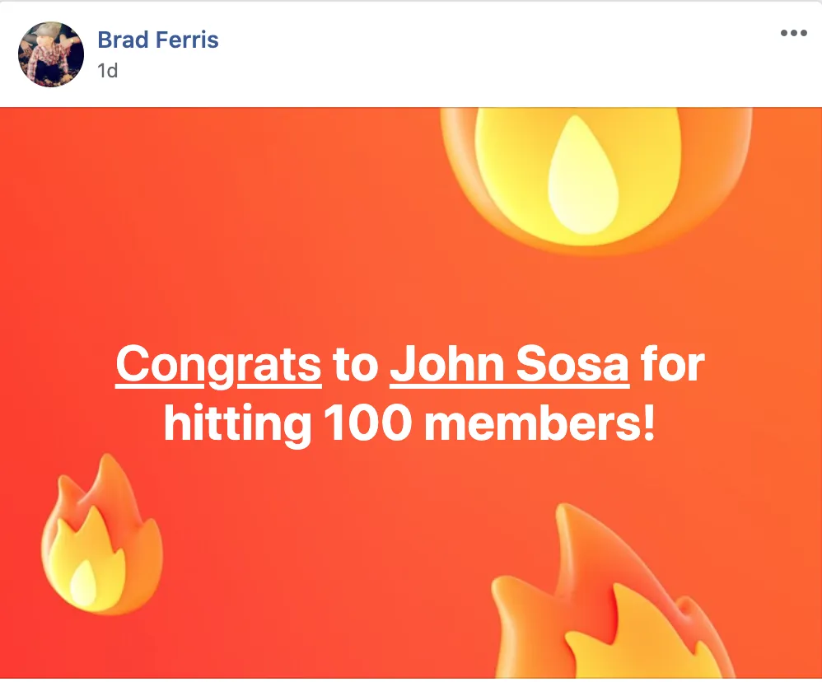Click the word "members!" in the post
Viewport: 822px width, 682px height.
point(540,423)
